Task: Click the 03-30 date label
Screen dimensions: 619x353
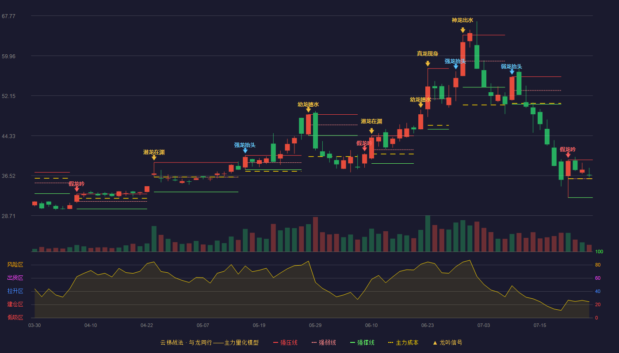Action: coord(34,325)
